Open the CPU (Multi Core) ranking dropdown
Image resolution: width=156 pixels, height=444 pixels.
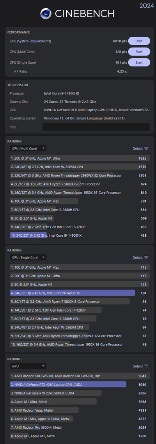coord(28,148)
